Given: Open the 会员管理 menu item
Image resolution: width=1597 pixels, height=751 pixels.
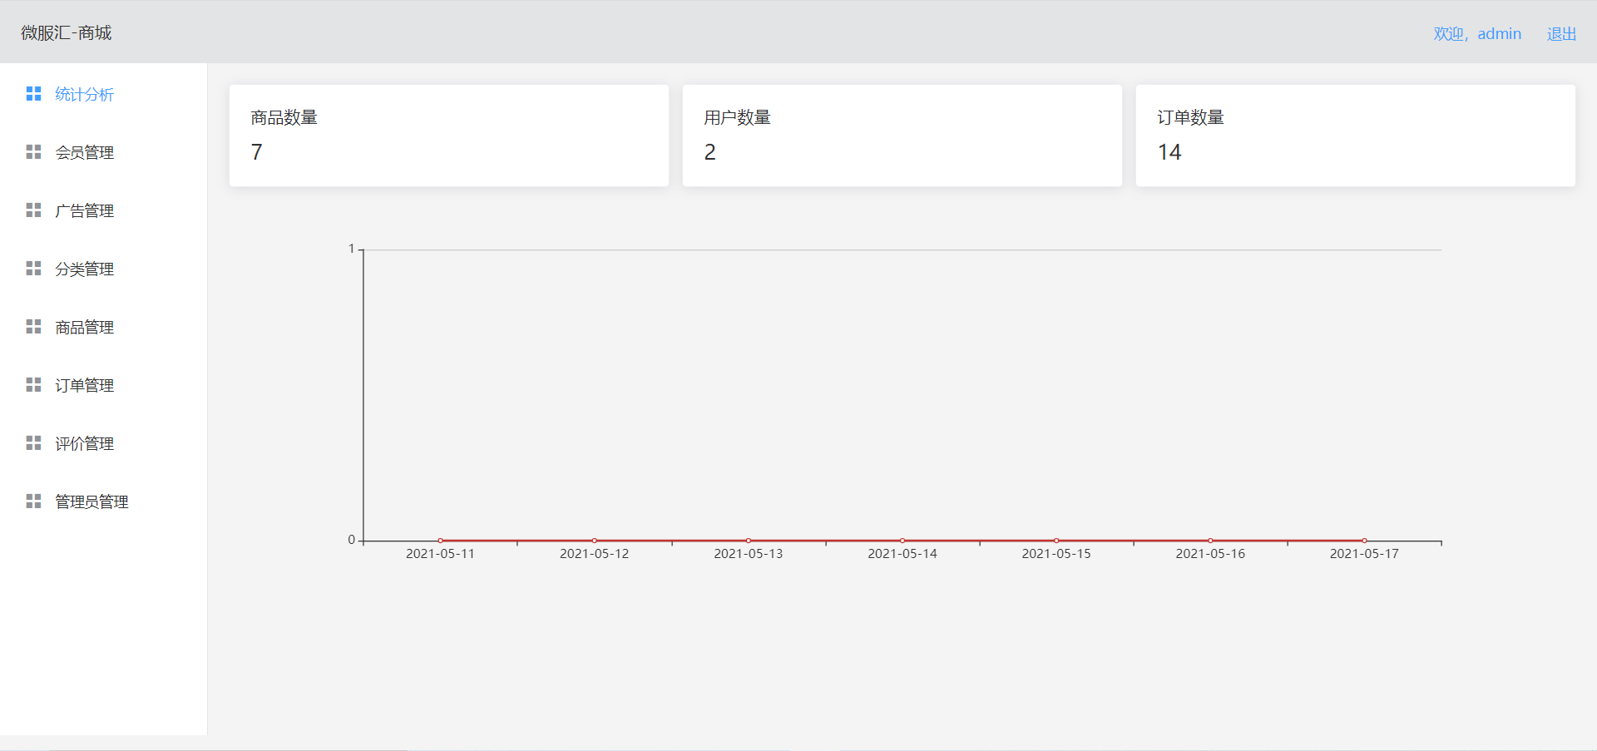Looking at the screenshot, I should click(103, 152).
